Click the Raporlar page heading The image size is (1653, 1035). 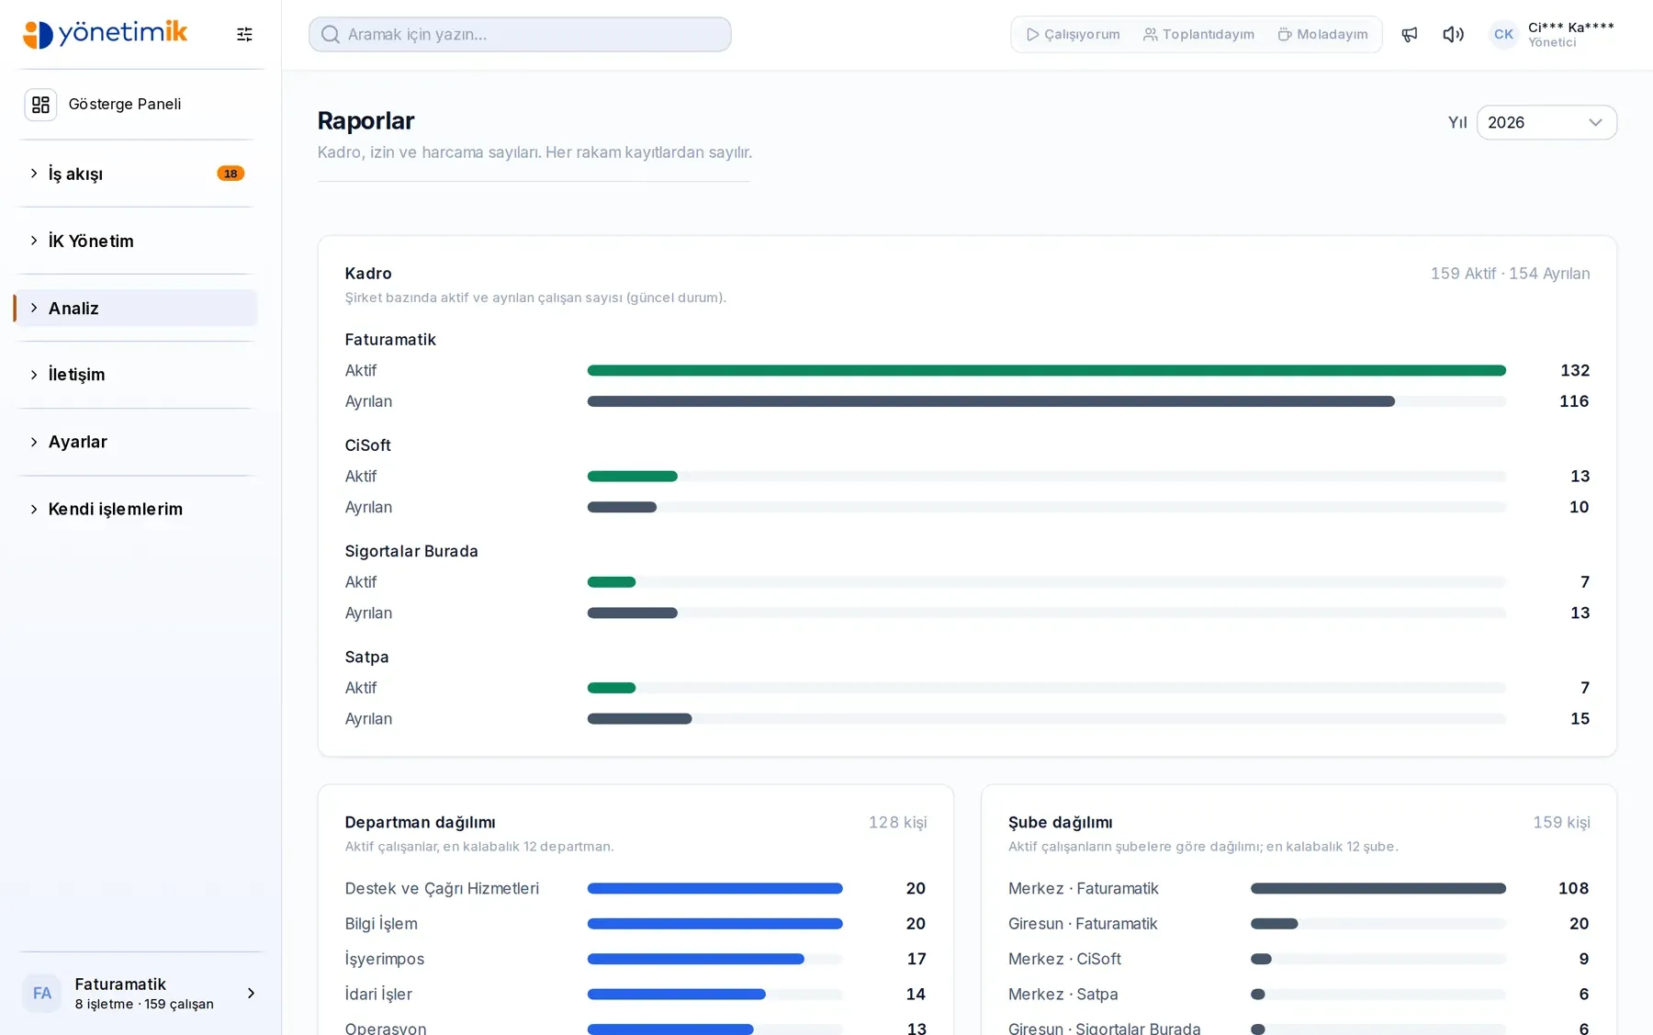tap(365, 121)
